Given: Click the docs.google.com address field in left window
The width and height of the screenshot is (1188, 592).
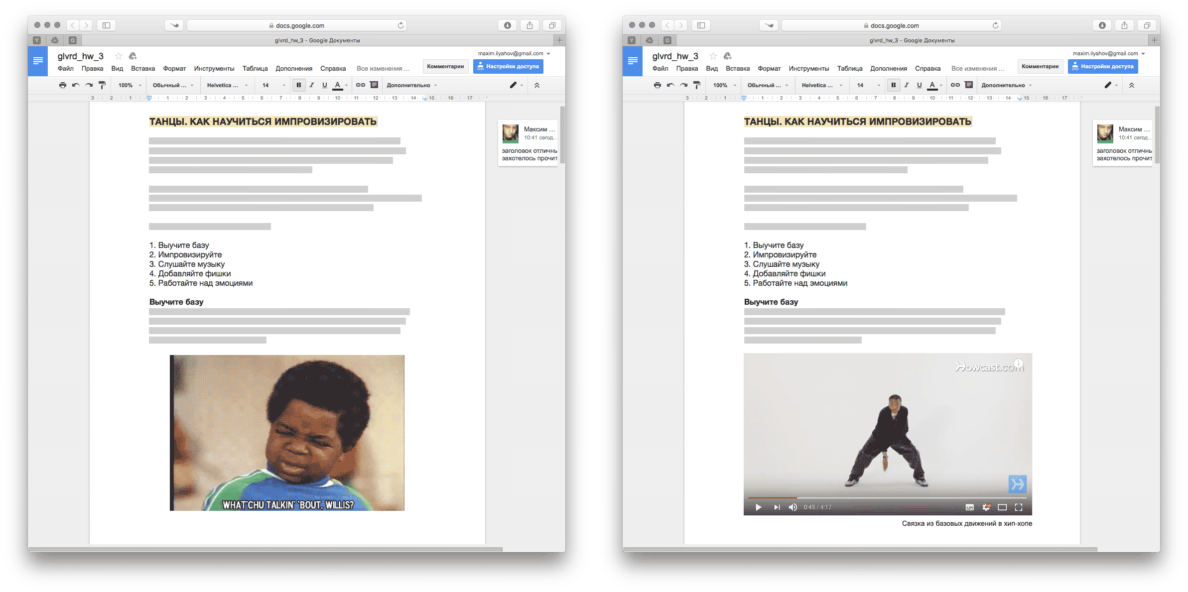Looking at the screenshot, I should pos(297,25).
